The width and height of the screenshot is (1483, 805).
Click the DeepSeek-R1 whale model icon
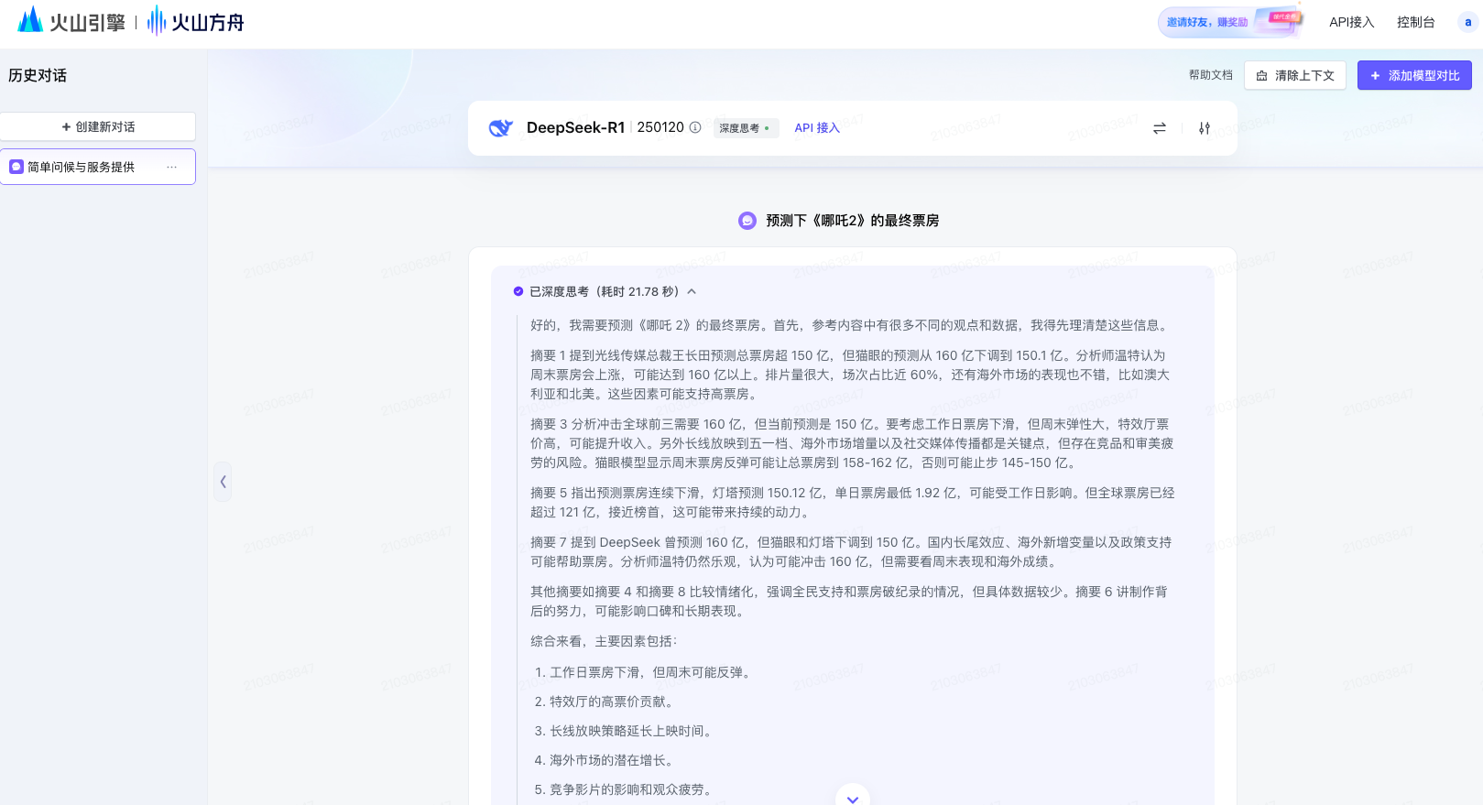pyautogui.click(x=500, y=128)
